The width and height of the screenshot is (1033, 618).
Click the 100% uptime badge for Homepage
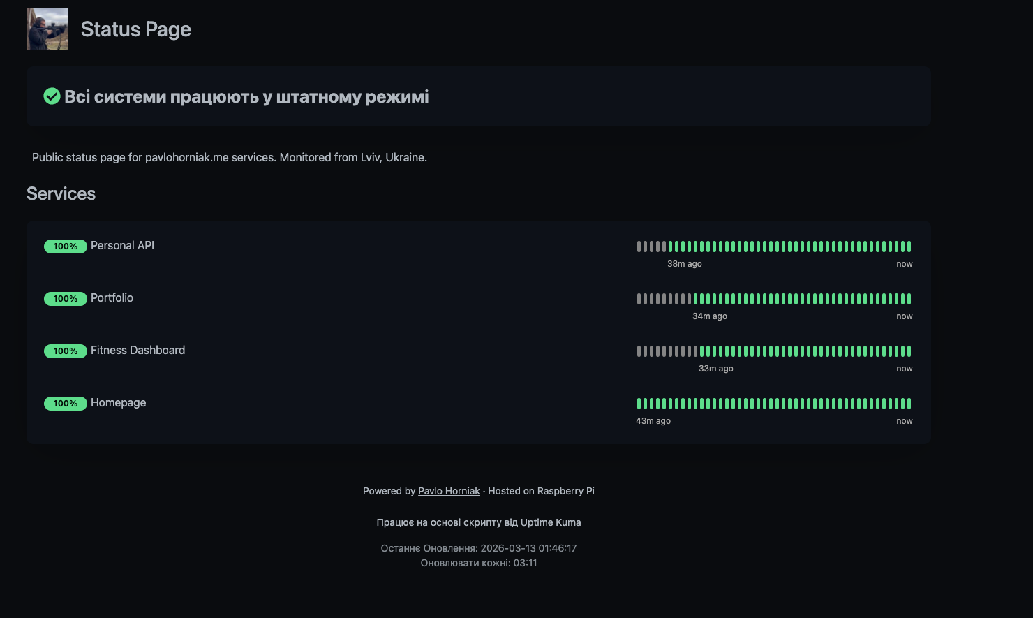tap(65, 403)
